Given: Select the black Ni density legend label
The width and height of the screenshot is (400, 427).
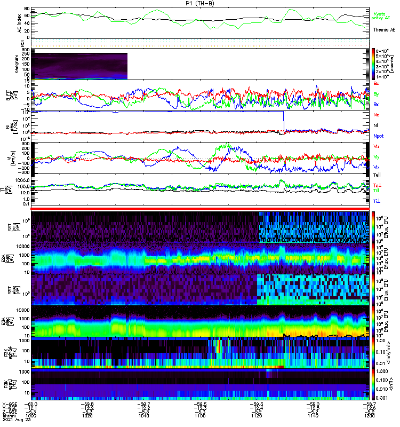Looking at the screenshot, I should pyautogui.click(x=375, y=125).
